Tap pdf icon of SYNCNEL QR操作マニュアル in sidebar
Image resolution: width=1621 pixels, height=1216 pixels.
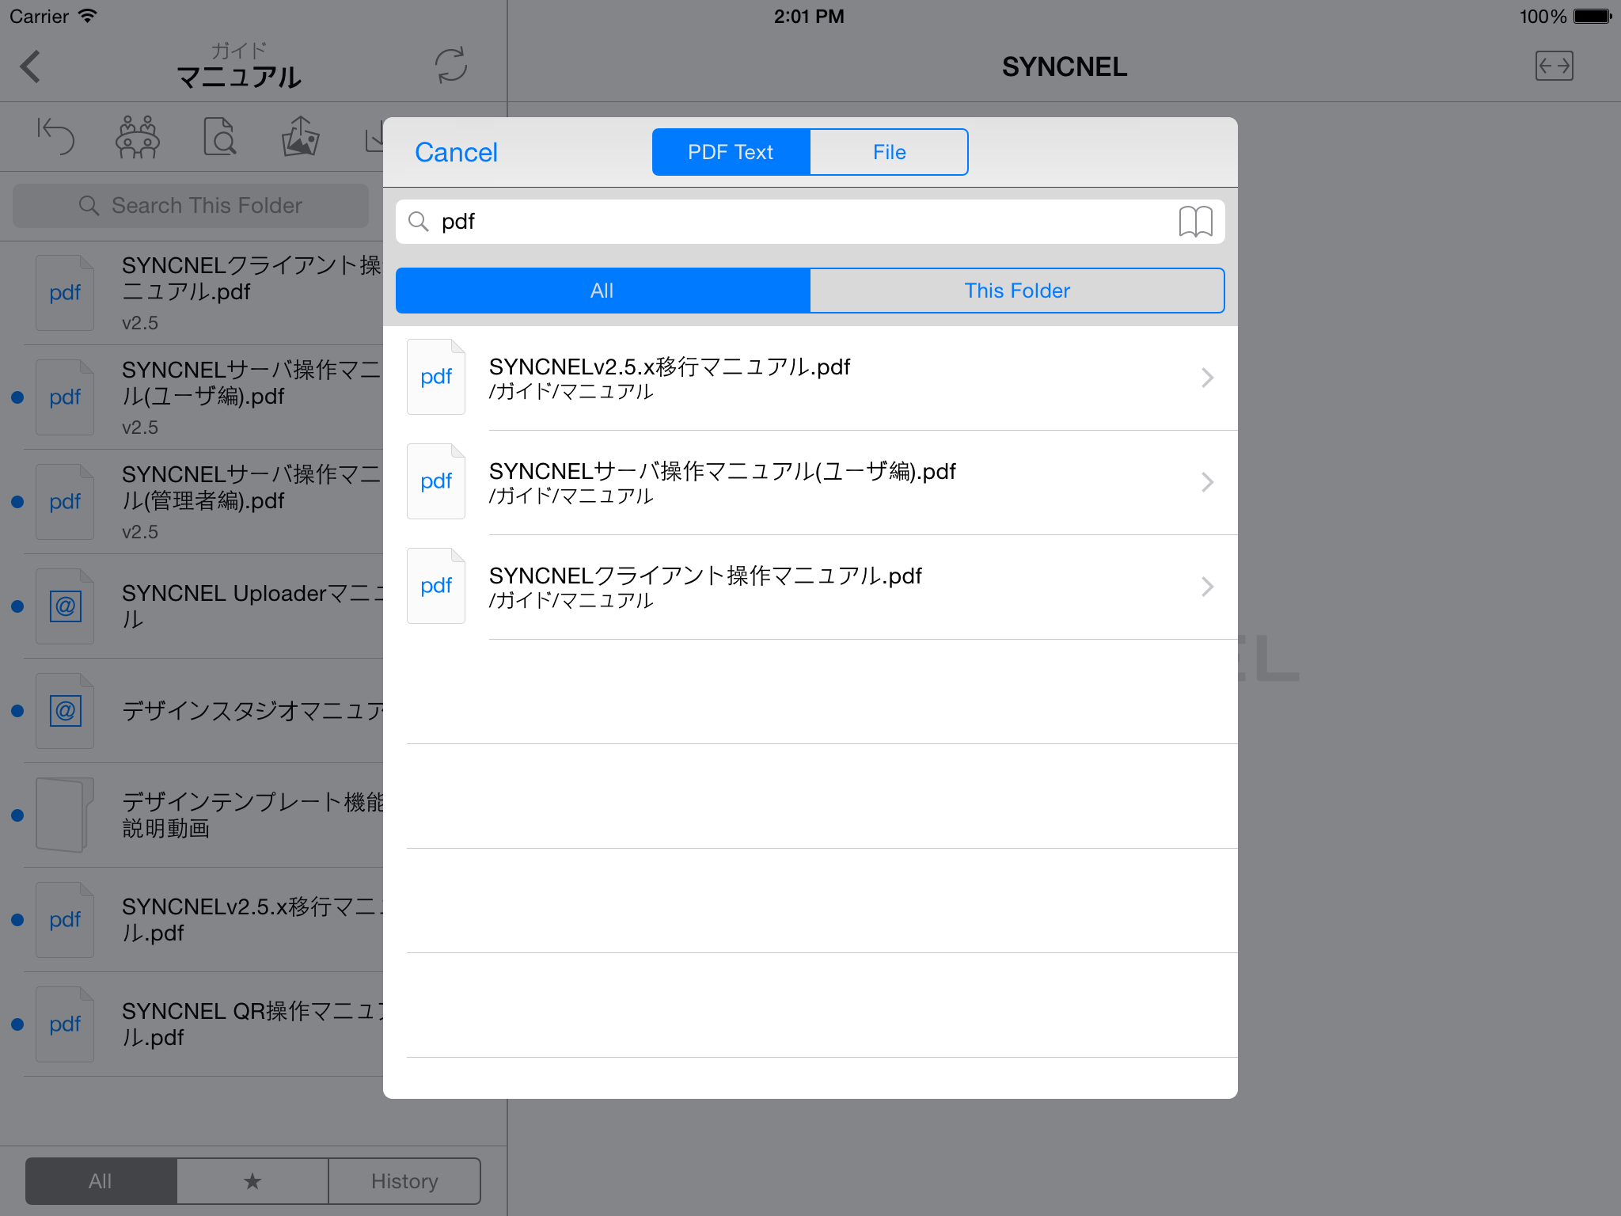pyautogui.click(x=65, y=1024)
